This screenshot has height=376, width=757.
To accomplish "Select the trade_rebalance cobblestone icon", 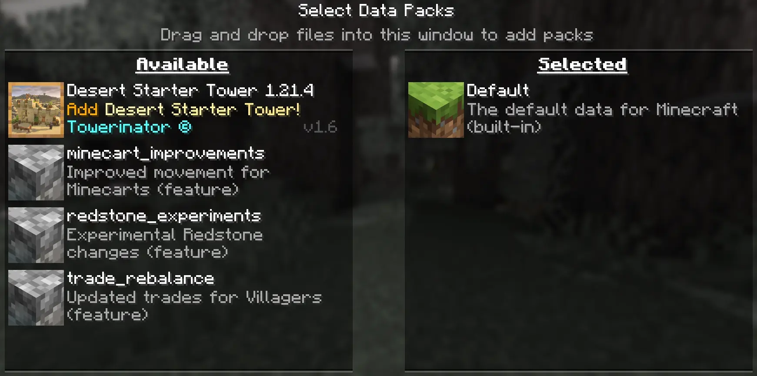I will point(36,298).
